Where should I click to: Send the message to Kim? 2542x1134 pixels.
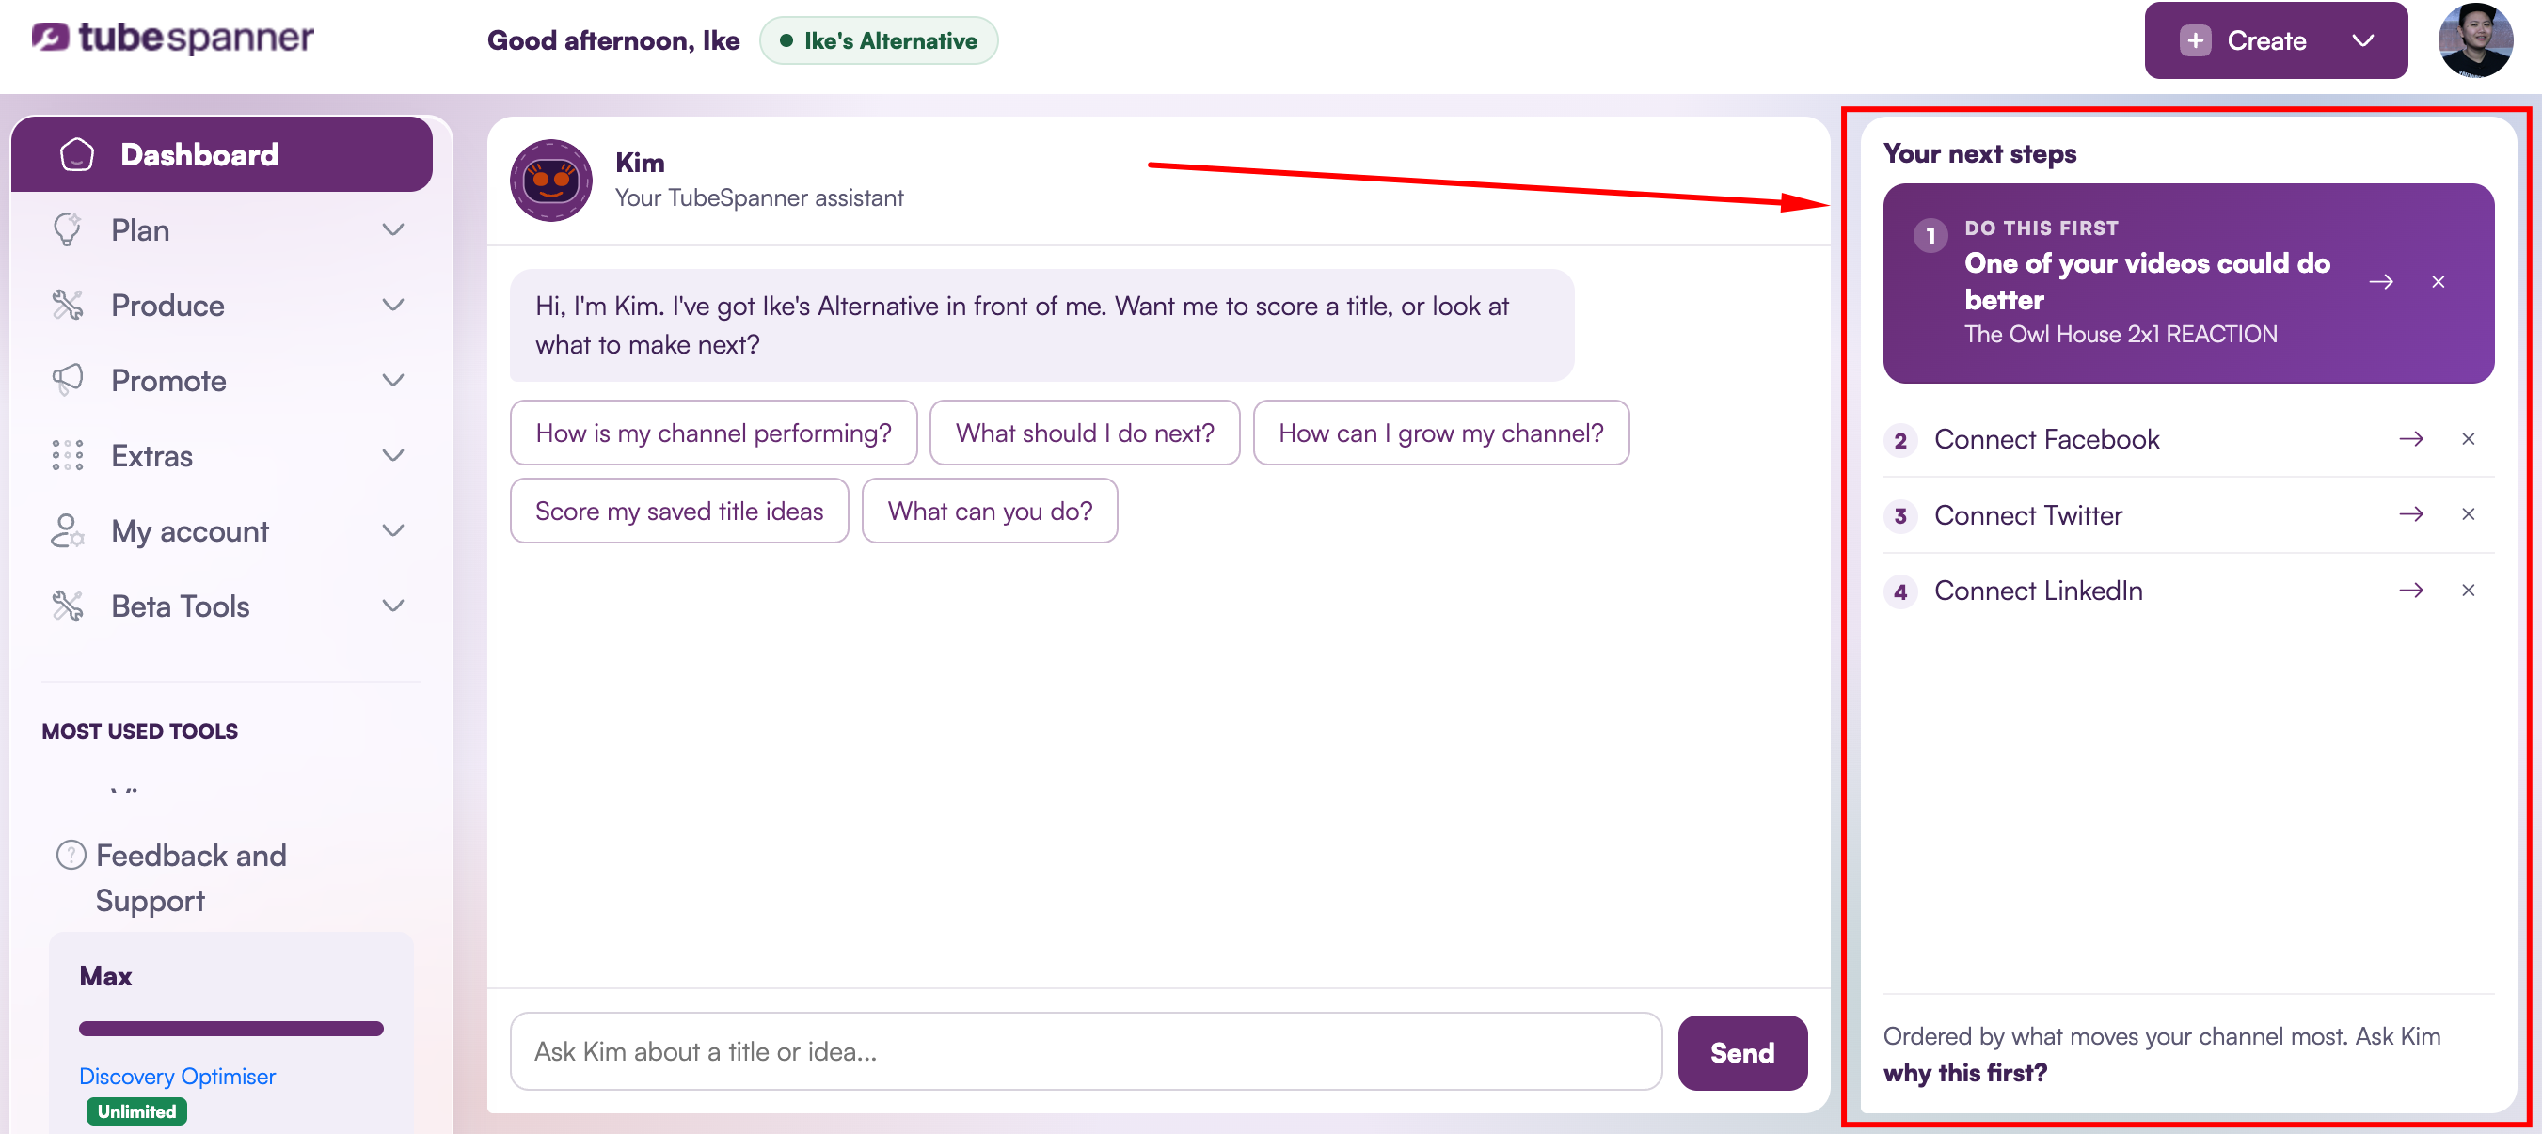(1741, 1052)
